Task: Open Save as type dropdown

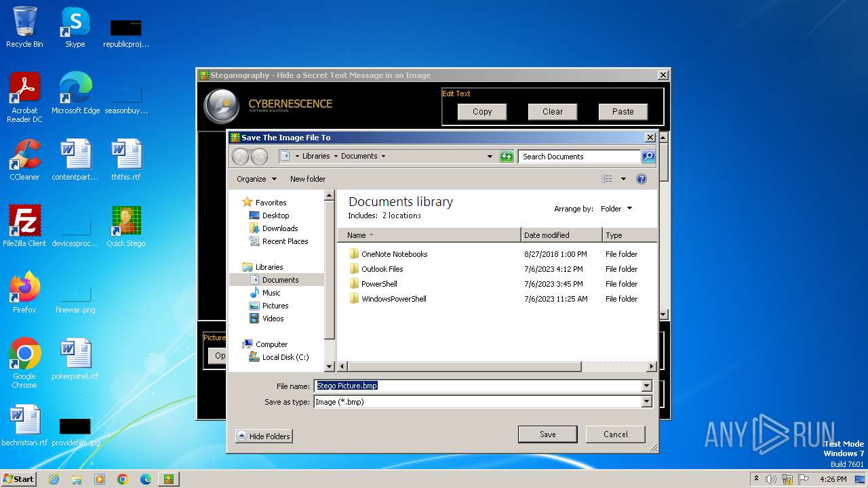Action: pyautogui.click(x=646, y=402)
